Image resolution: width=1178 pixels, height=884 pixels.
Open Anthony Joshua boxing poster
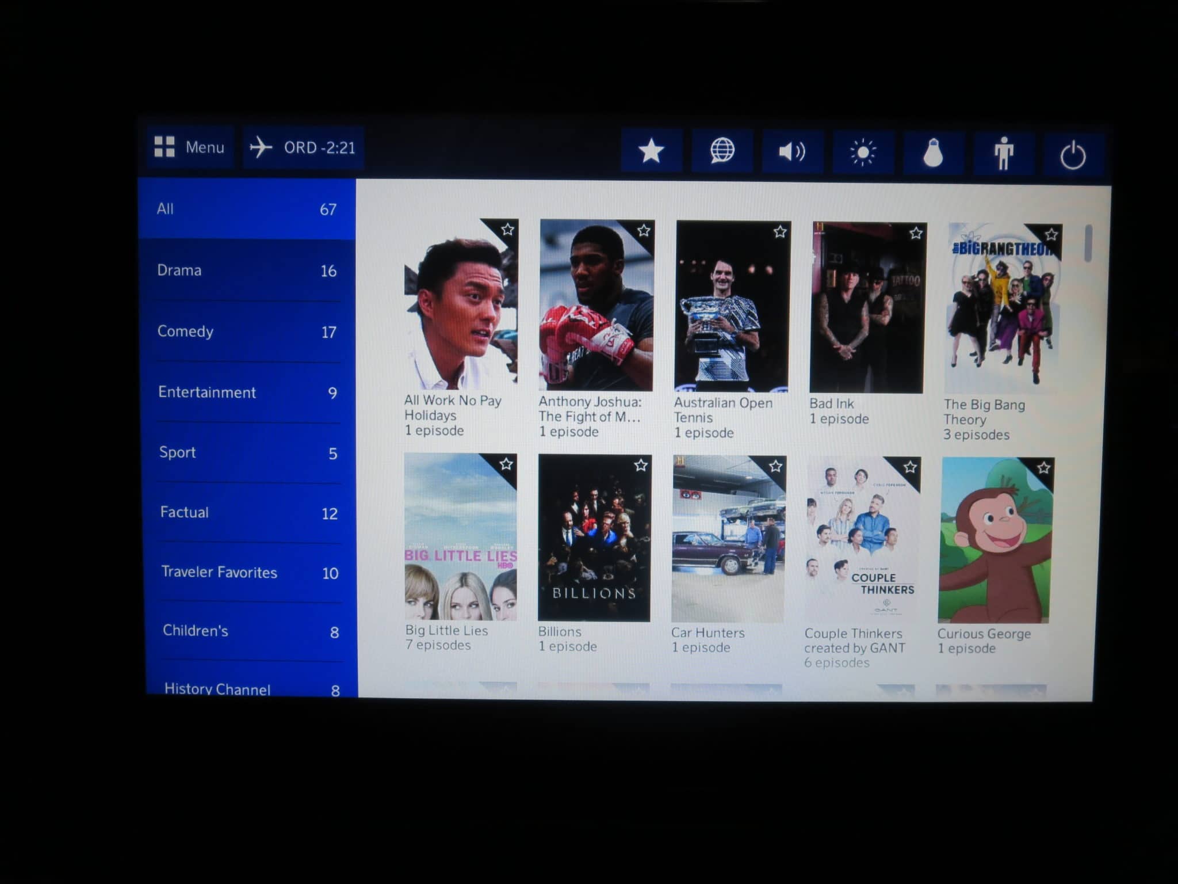click(596, 305)
